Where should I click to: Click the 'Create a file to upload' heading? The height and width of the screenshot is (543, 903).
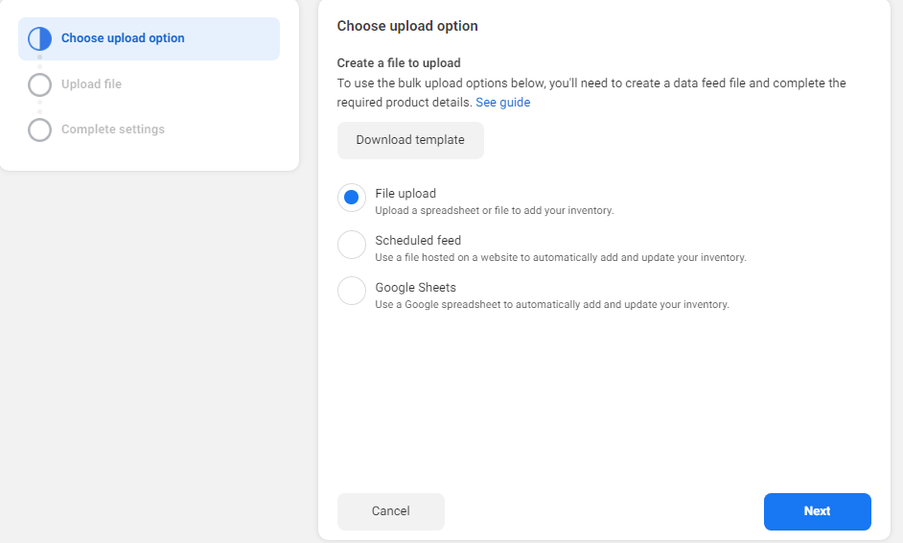(399, 63)
